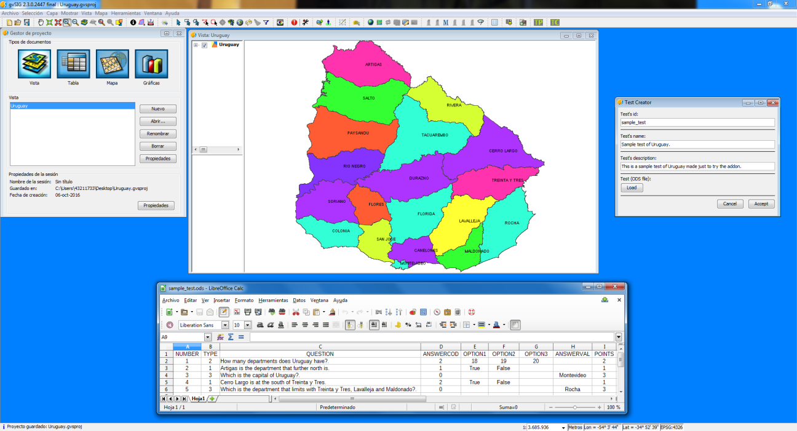Select the Gráficas document type icon
This screenshot has width=797, height=431.
[x=151, y=64]
